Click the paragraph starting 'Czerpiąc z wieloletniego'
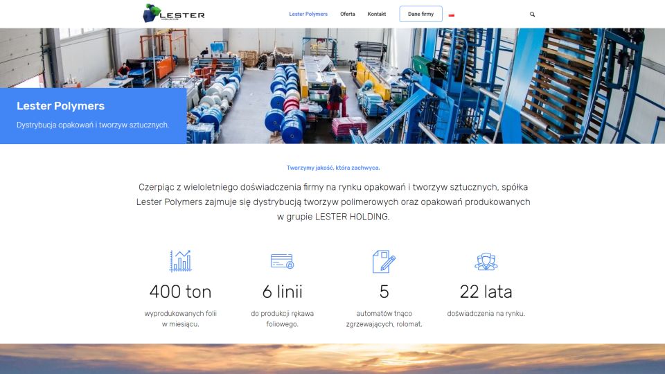 [333, 202]
